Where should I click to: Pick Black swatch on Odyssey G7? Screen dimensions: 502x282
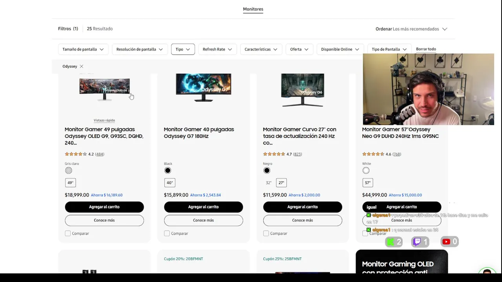[x=168, y=170]
